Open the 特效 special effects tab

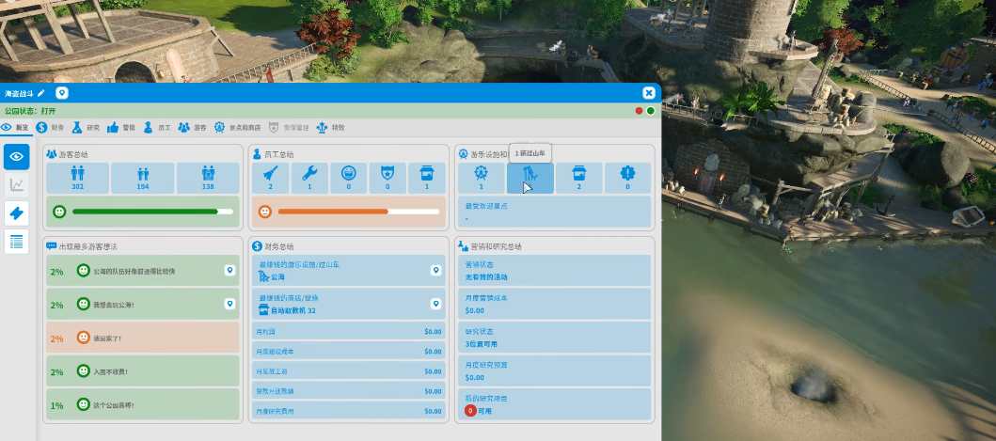(330, 127)
